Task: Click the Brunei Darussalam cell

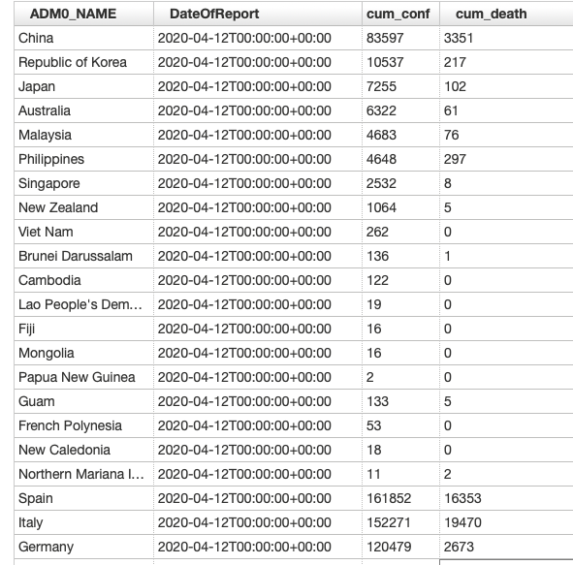Action: tap(83, 256)
